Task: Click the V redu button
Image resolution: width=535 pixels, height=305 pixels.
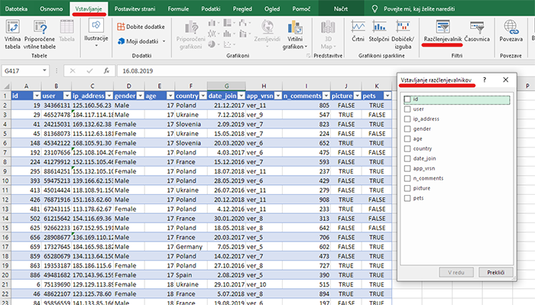Action: [x=456, y=272]
